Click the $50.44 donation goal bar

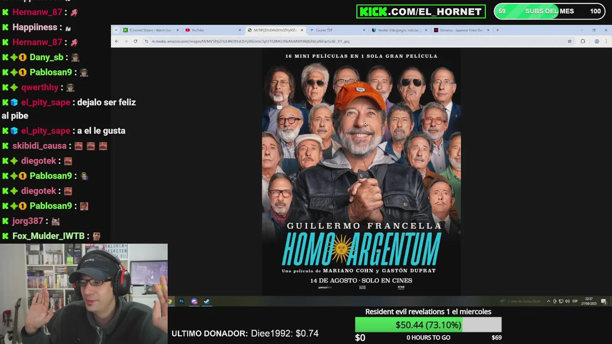coord(428,325)
